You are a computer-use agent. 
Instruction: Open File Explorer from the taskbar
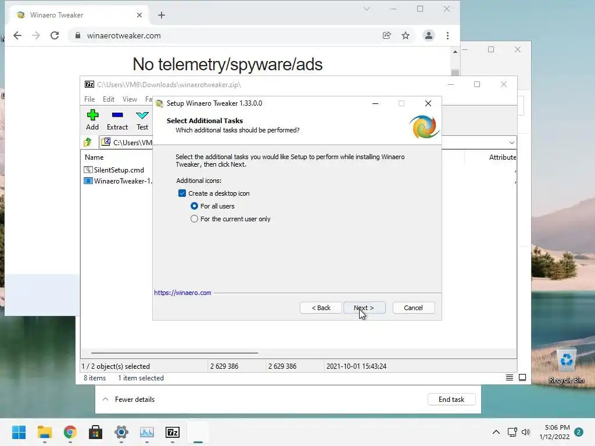44,432
